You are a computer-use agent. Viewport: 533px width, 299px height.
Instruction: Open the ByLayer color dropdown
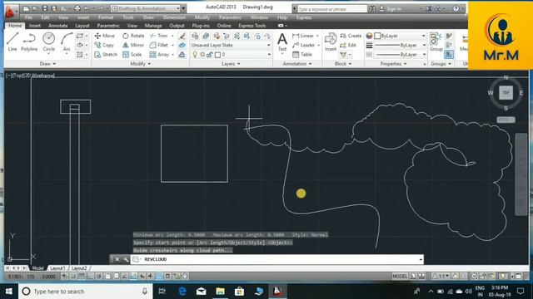pos(400,36)
